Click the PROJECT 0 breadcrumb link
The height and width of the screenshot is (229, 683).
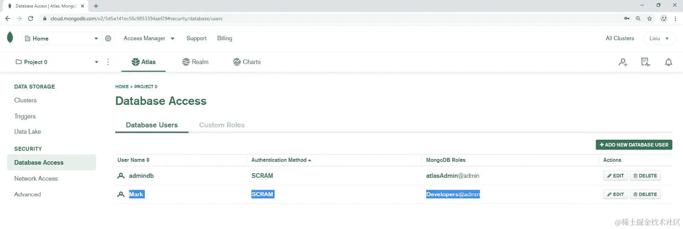click(146, 86)
